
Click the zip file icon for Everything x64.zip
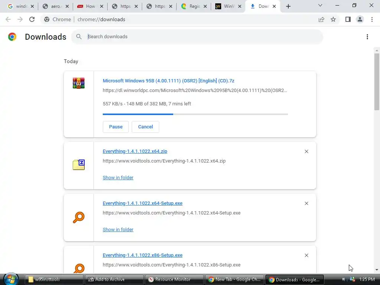click(79, 165)
